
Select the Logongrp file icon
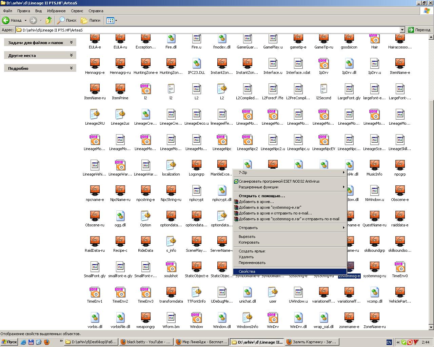click(x=196, y=165)
